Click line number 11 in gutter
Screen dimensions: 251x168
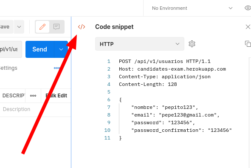[x=107, y=138]
